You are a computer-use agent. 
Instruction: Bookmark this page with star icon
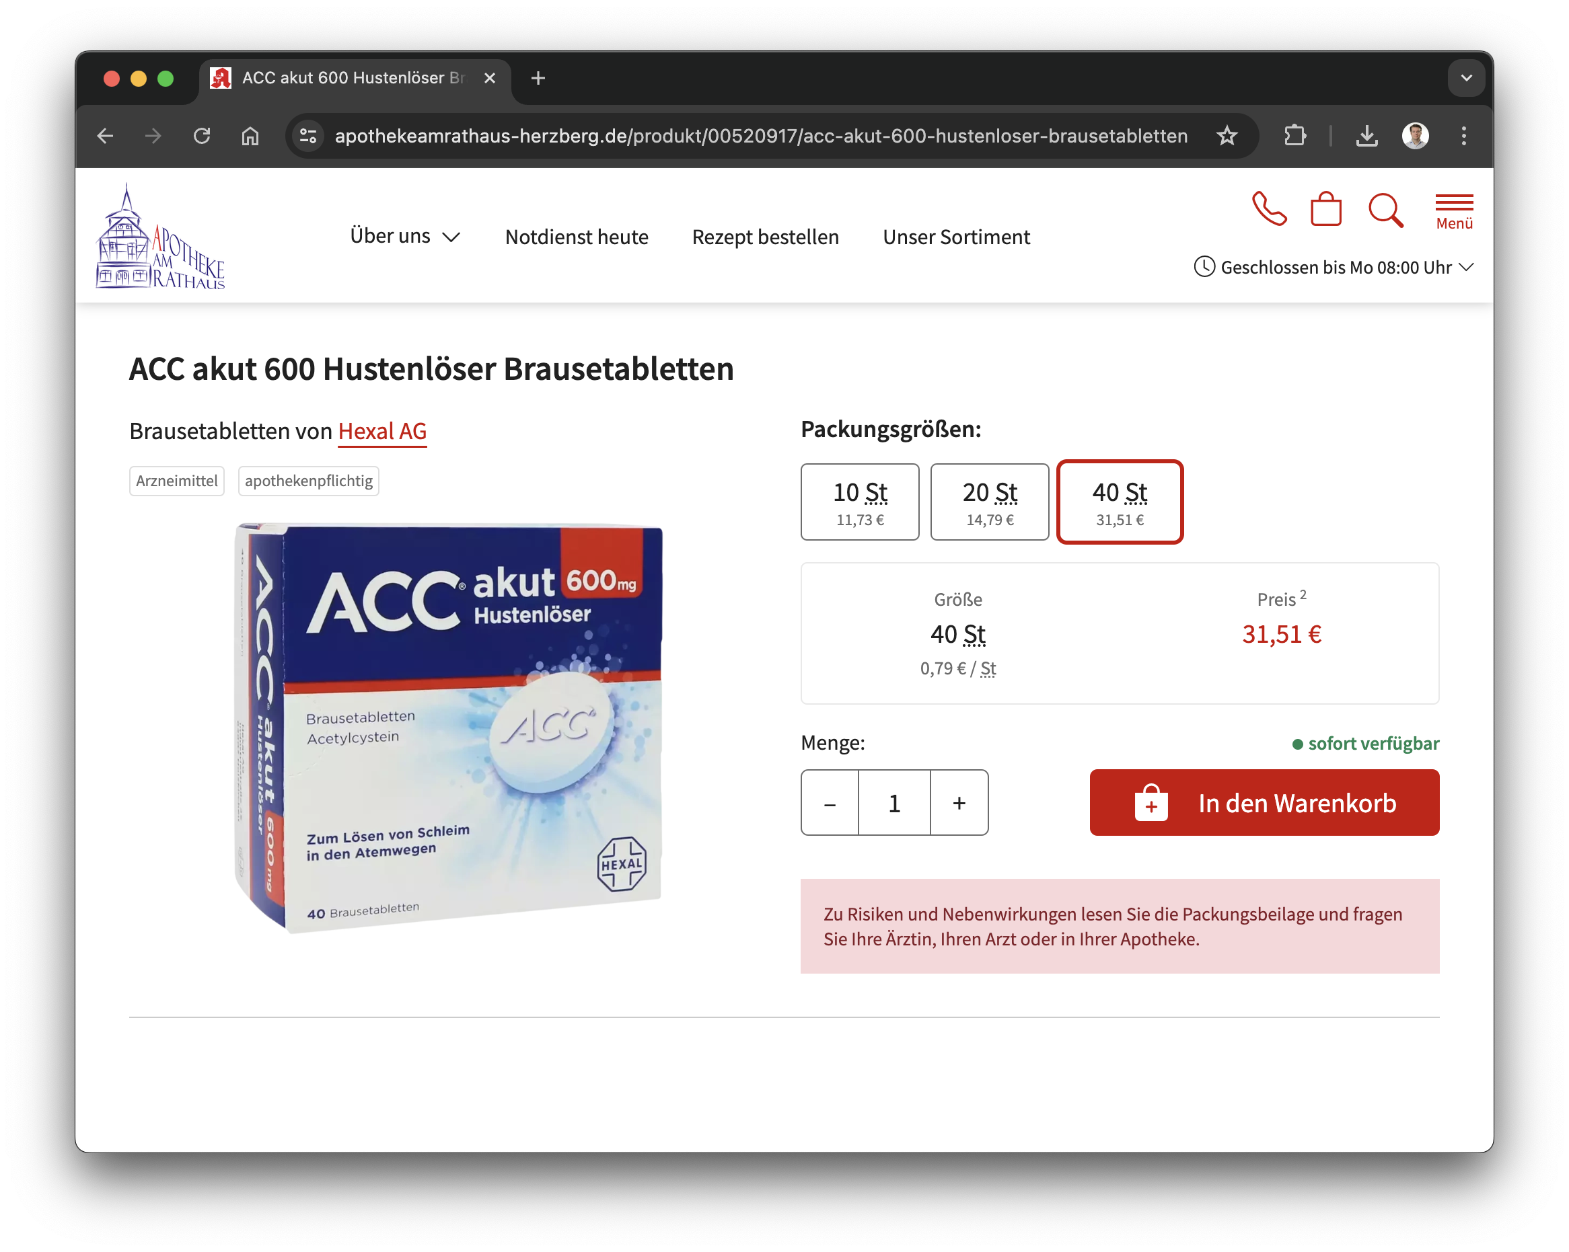tap(1227, 136)
